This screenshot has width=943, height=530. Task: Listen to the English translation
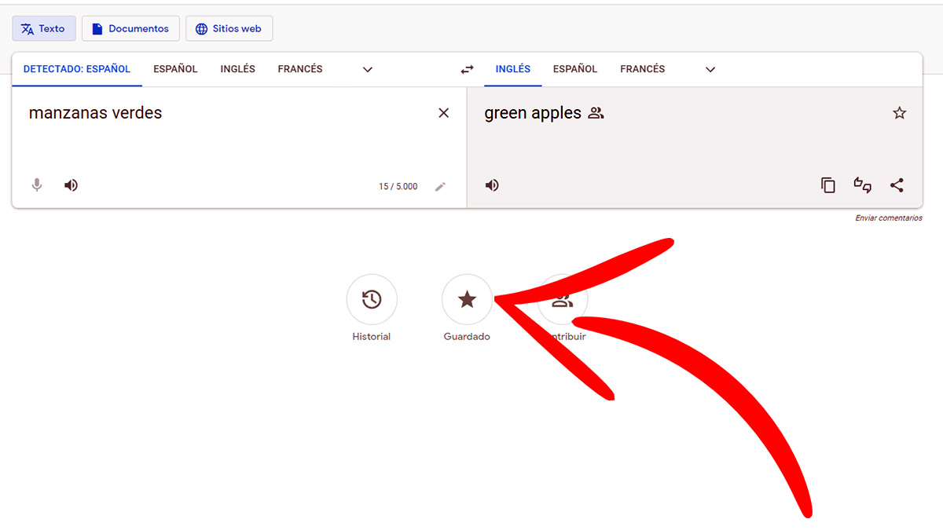(492, 185)
